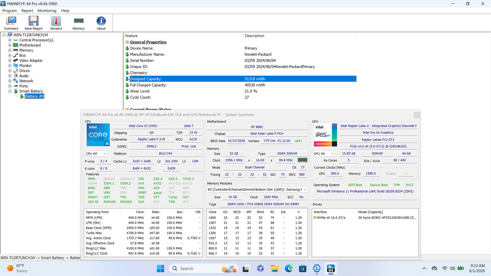491x276 pixels.
Task: Select the Video Adapter tree item
Action: tap(31, 60)
